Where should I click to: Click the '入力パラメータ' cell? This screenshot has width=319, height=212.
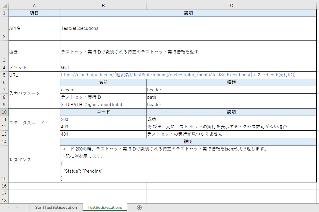34,93
